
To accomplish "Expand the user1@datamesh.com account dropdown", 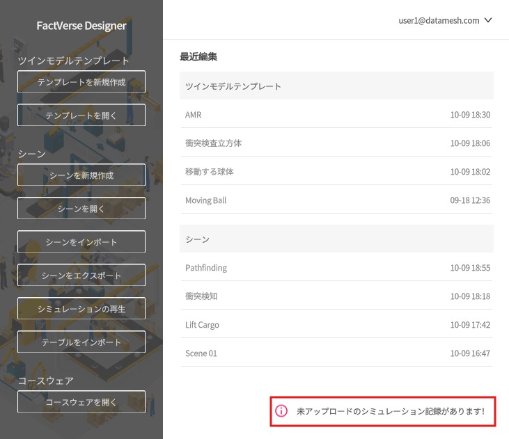I will (x=445, y=20).
